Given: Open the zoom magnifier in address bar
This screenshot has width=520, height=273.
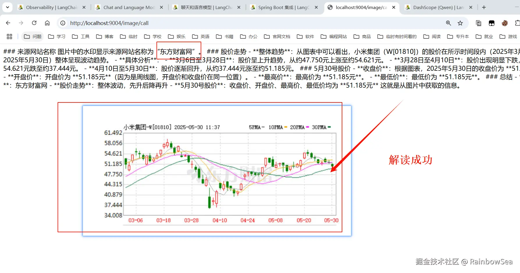Looking at the screenshot, I should pos(448,23).
